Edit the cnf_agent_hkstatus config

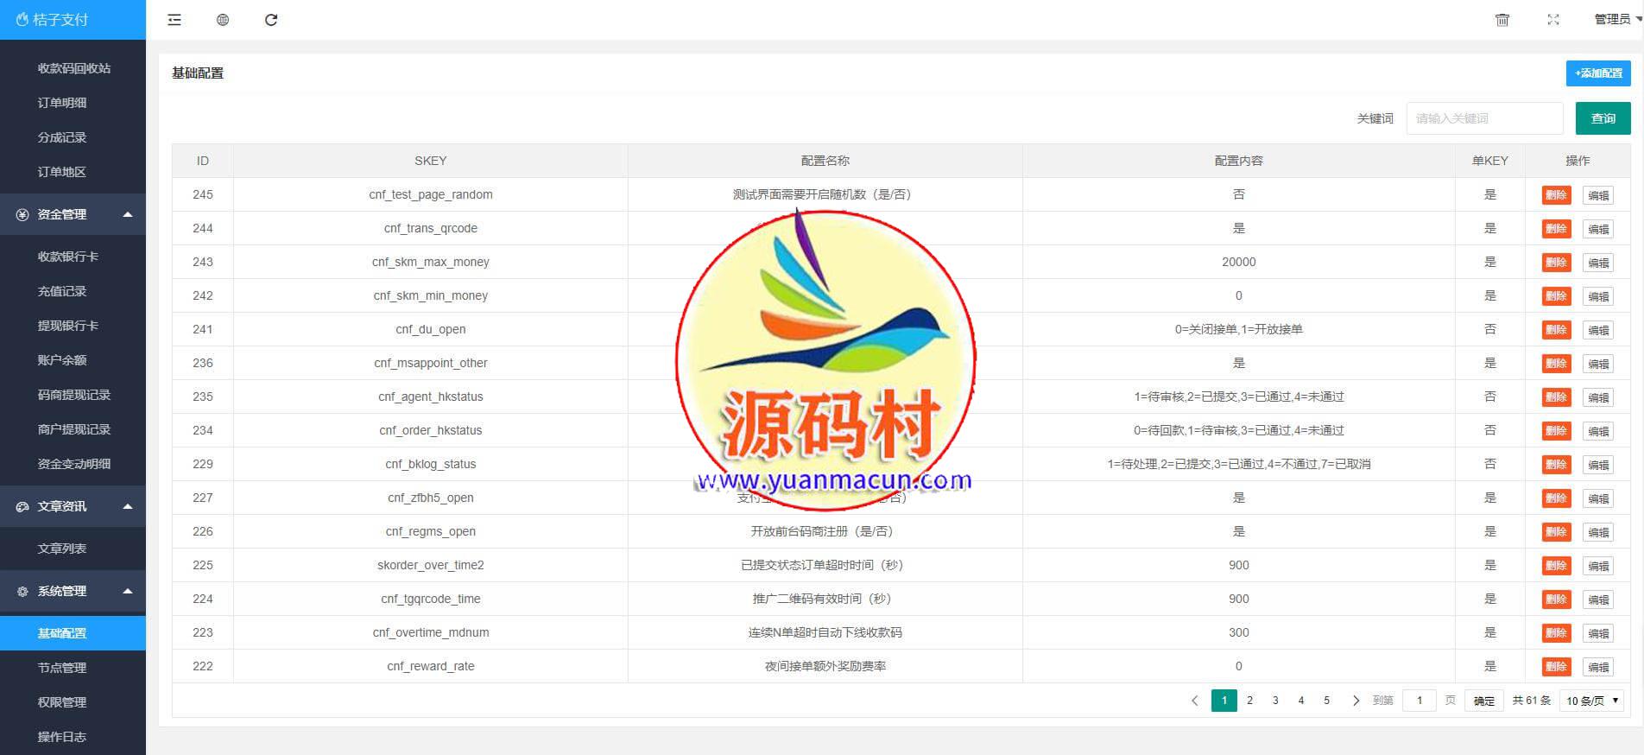tap(1598, 397)
